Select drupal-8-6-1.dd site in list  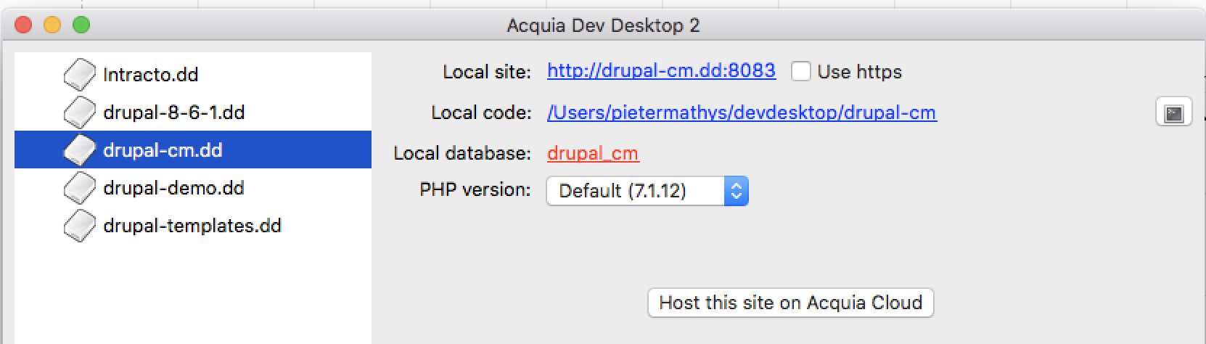pos(193,112)
